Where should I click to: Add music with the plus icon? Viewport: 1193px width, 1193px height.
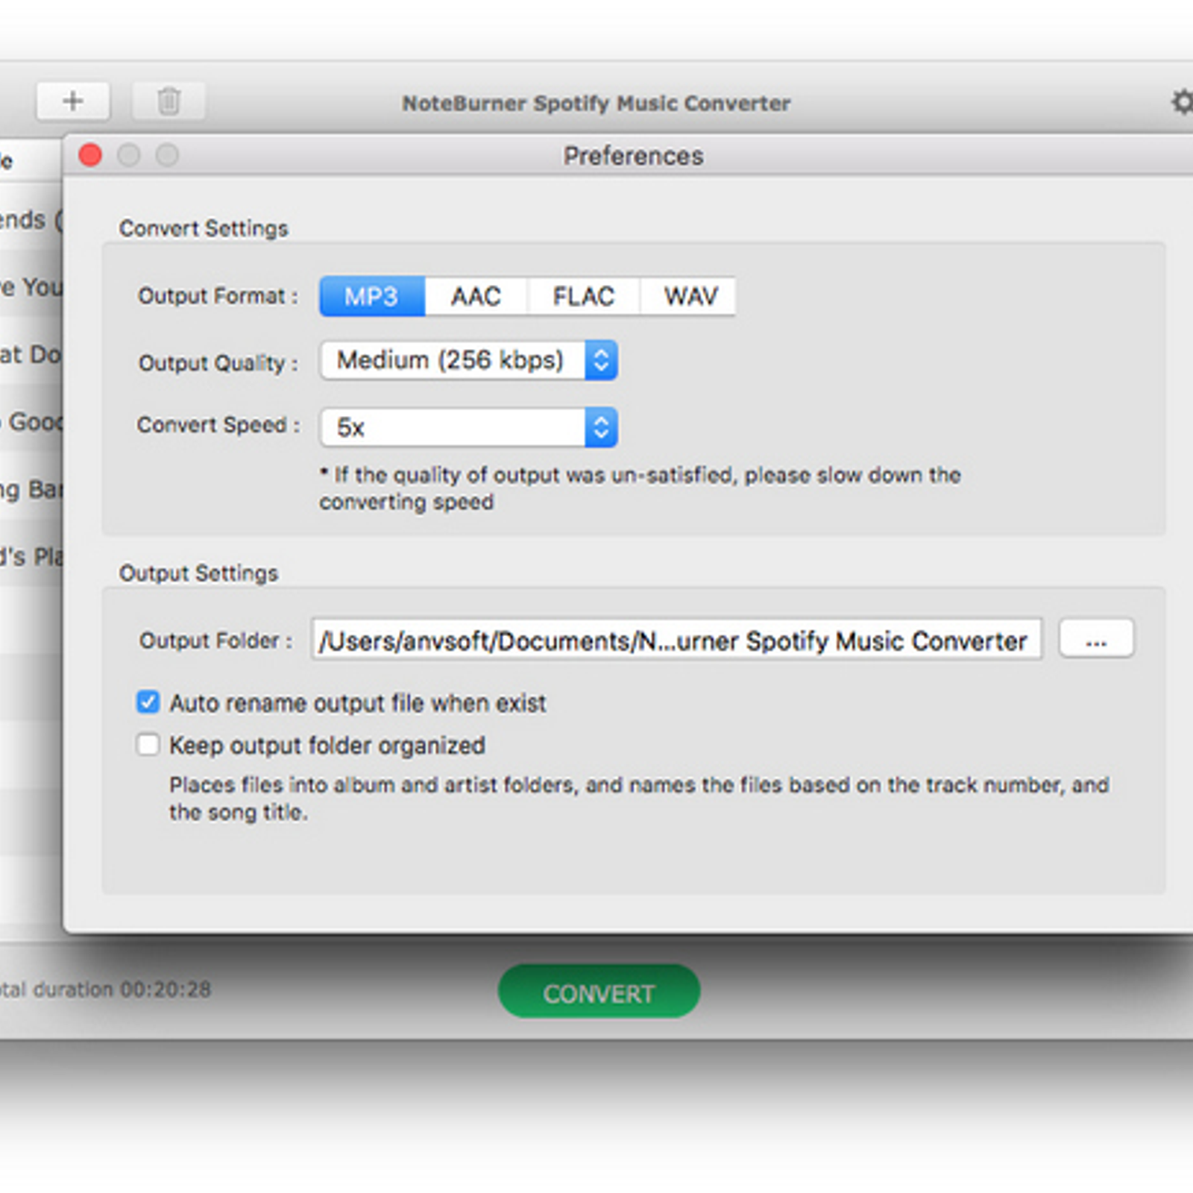72,101
